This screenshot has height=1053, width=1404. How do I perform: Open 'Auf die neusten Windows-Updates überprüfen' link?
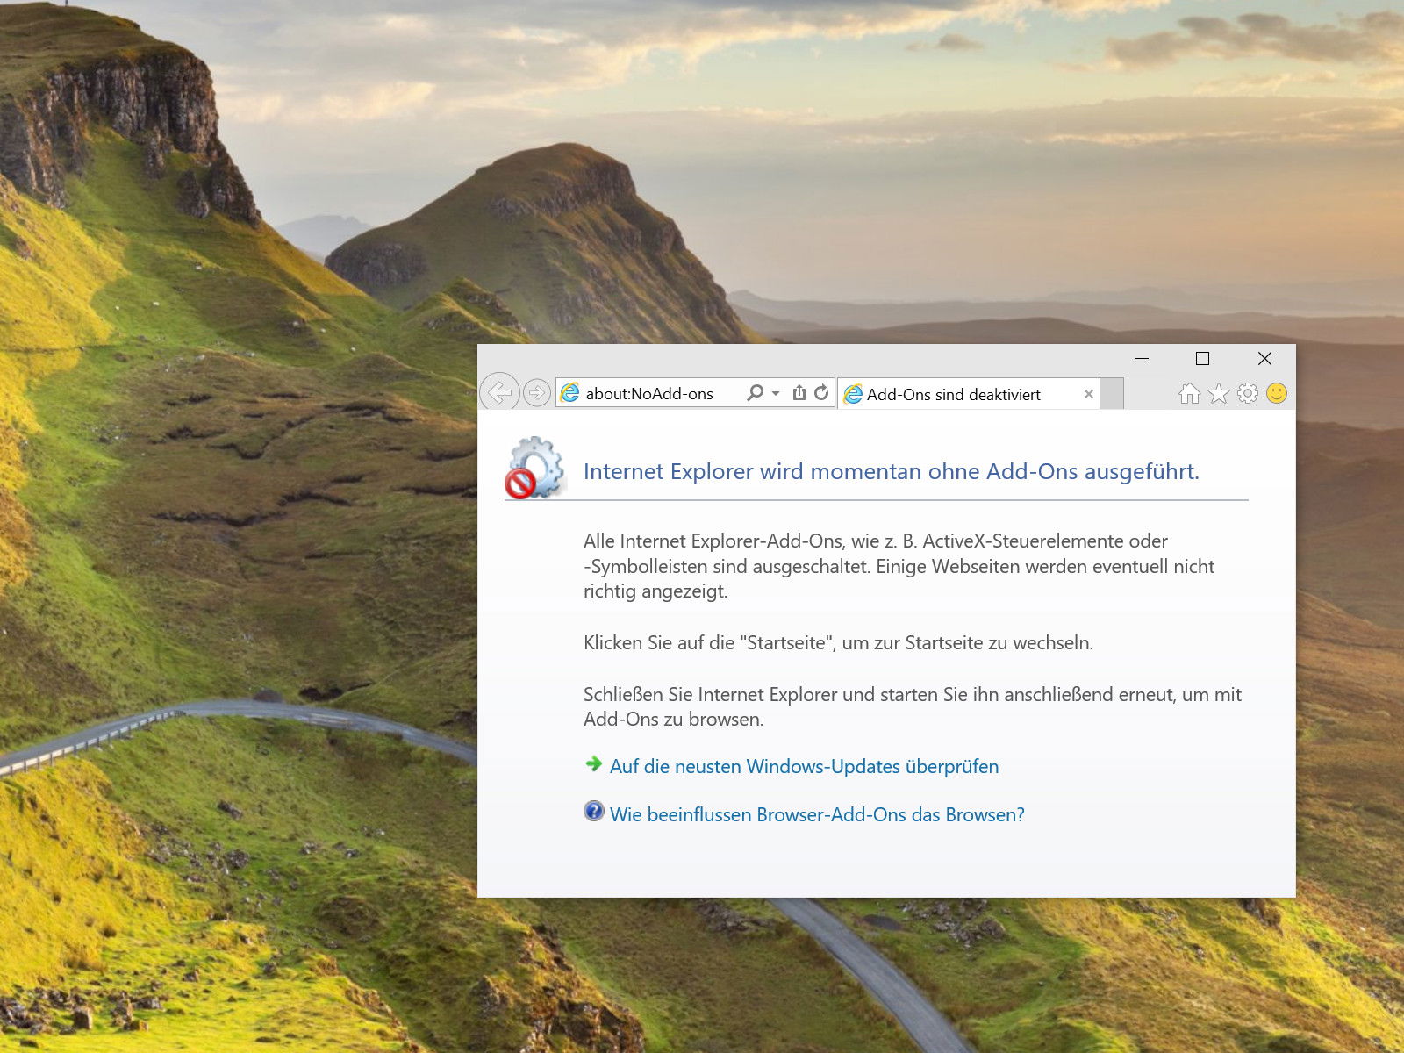tap(804, 766)
